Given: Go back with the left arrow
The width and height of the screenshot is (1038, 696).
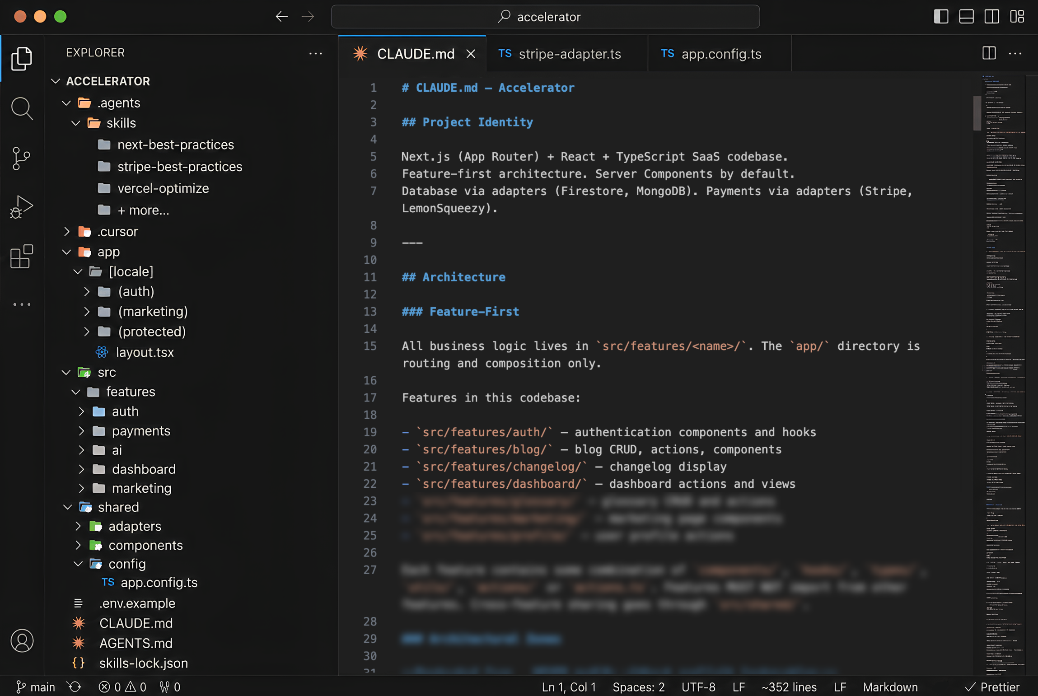Looking at the screenshot, I should tap(282, 17).
